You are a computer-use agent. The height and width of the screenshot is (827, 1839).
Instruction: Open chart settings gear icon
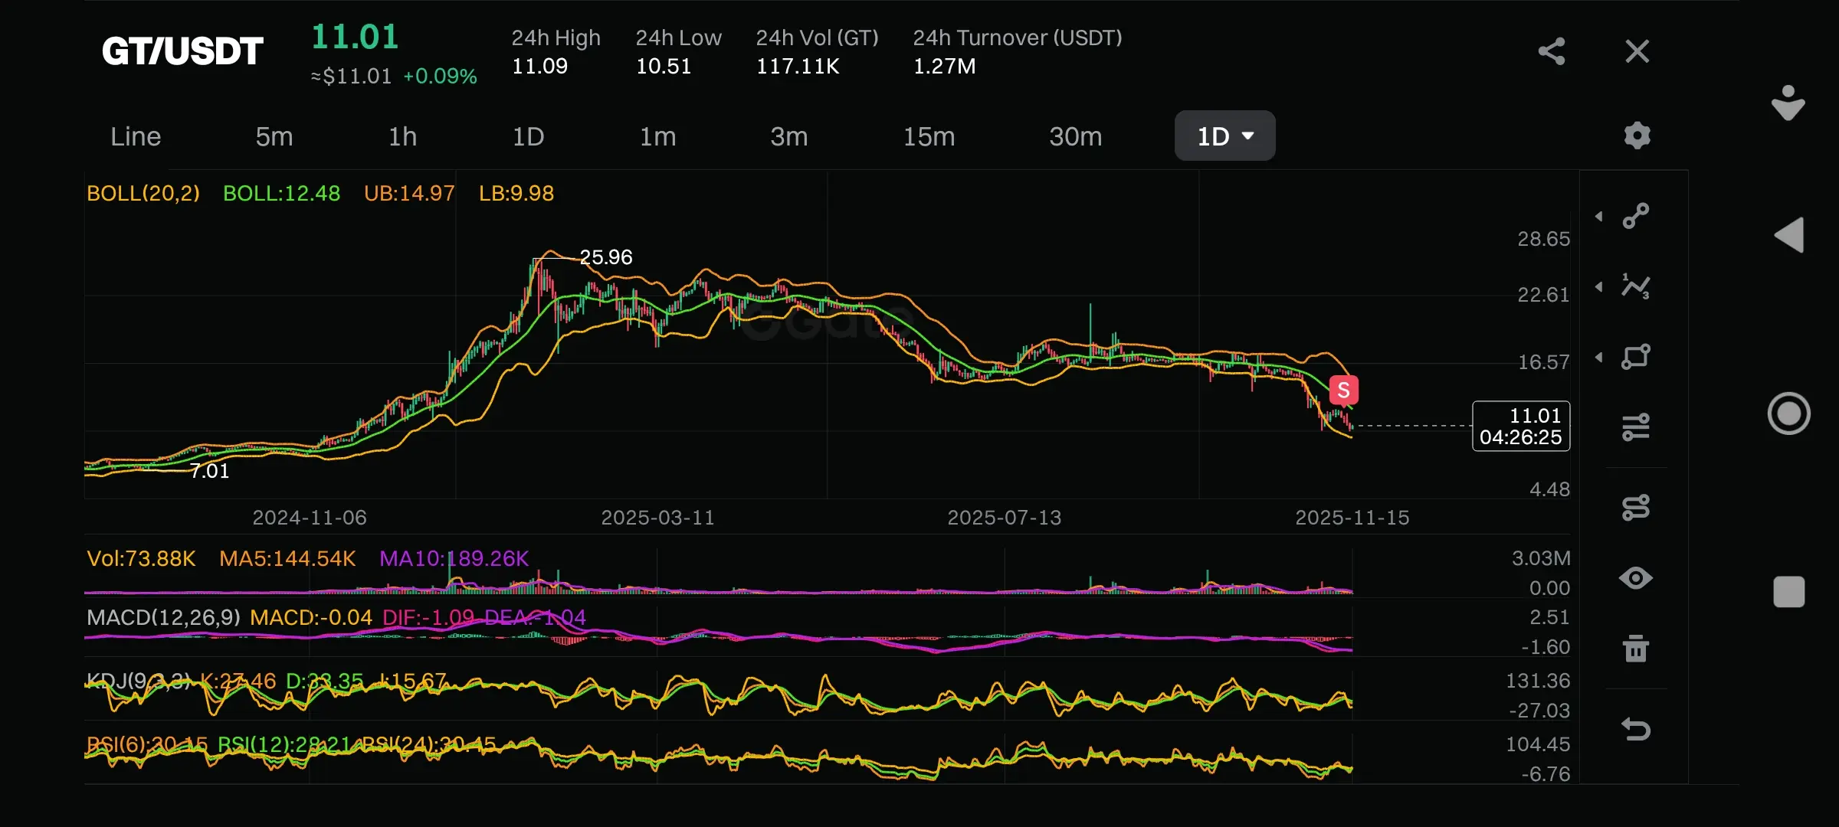click(1637, 136)
